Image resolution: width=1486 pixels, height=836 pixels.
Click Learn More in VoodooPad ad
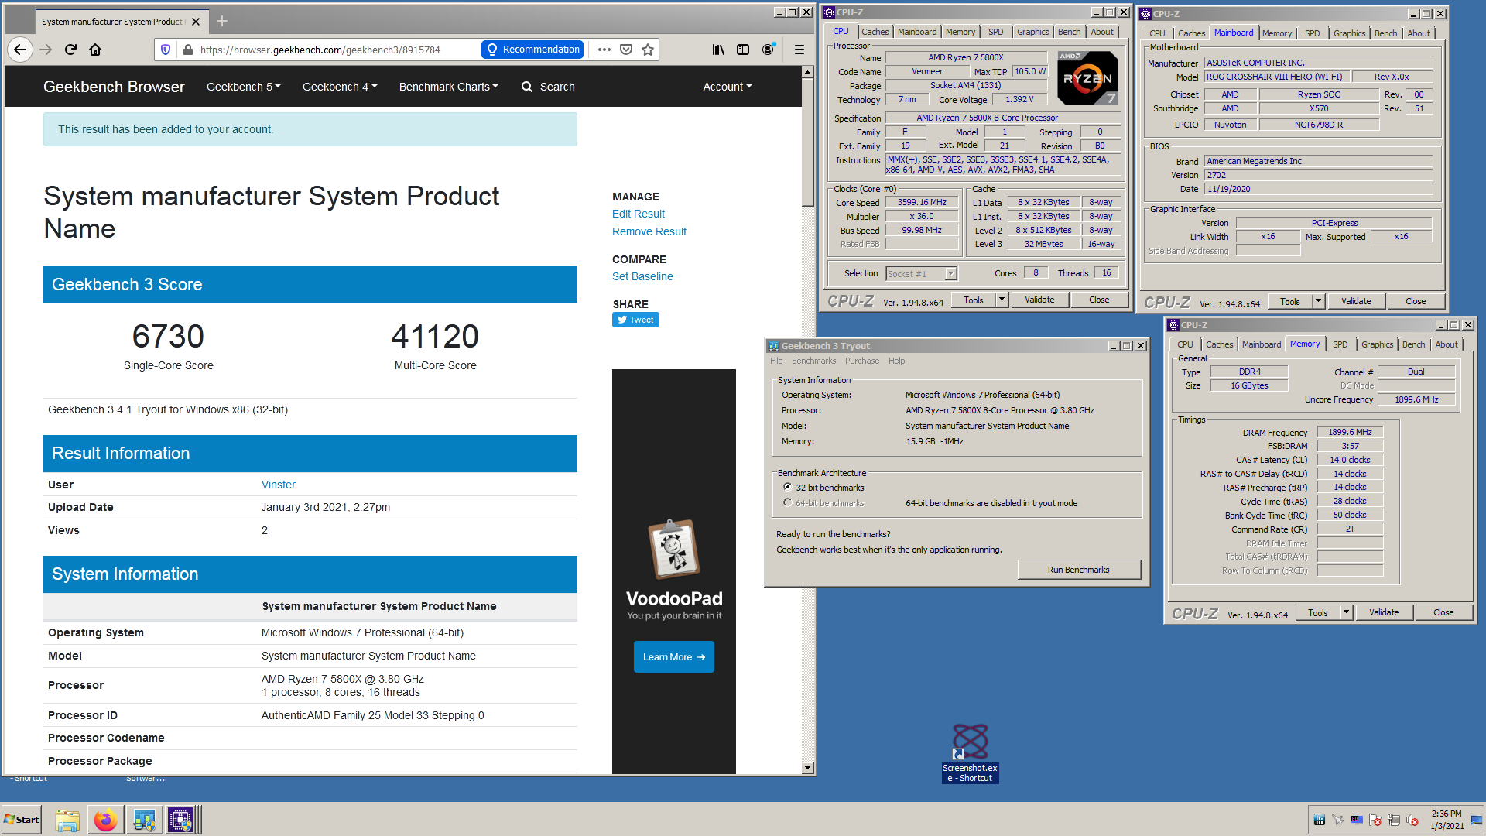click(674, 657)
